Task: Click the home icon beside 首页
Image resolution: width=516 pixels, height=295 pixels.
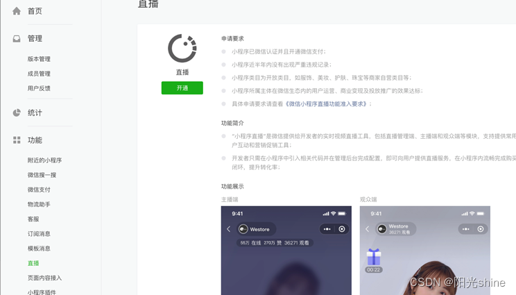Action: [x=17, y=11]
